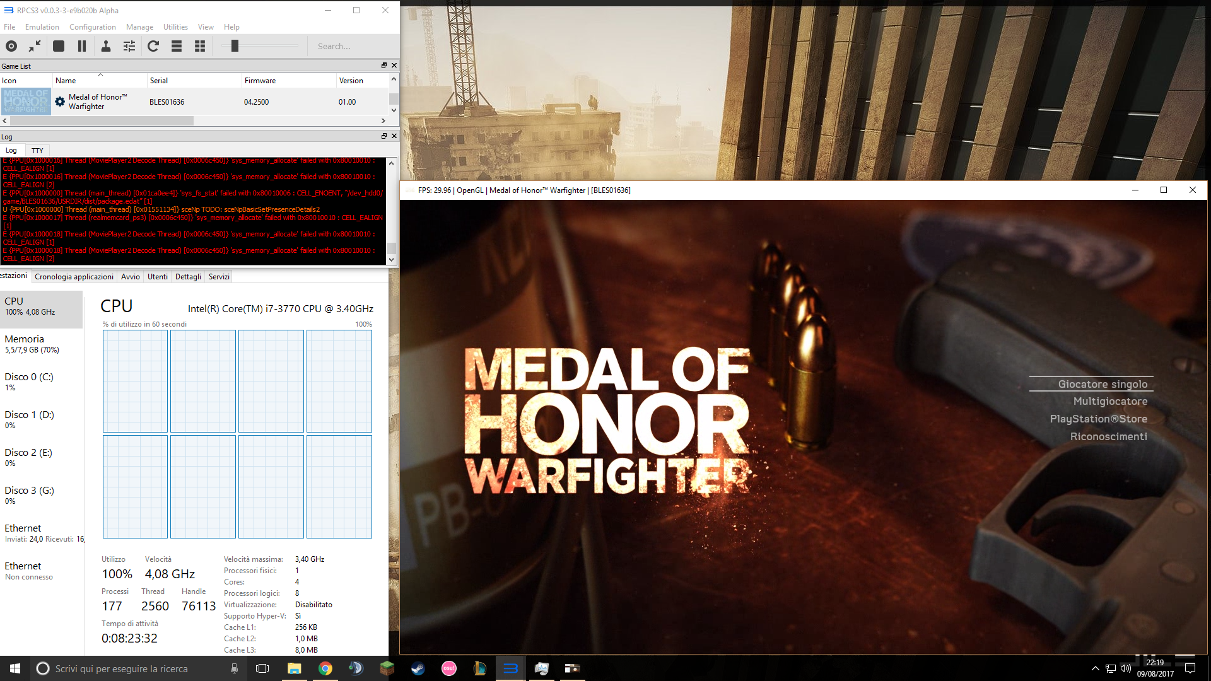
Task: Undock the Game List panel
Action: pyautogui.click(x=383, y=66)
